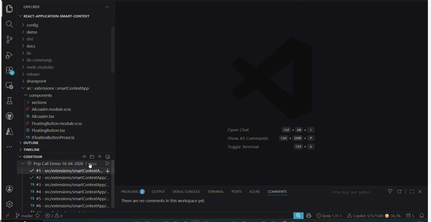Open the GitHub view in activity bar

coord(9,116)
